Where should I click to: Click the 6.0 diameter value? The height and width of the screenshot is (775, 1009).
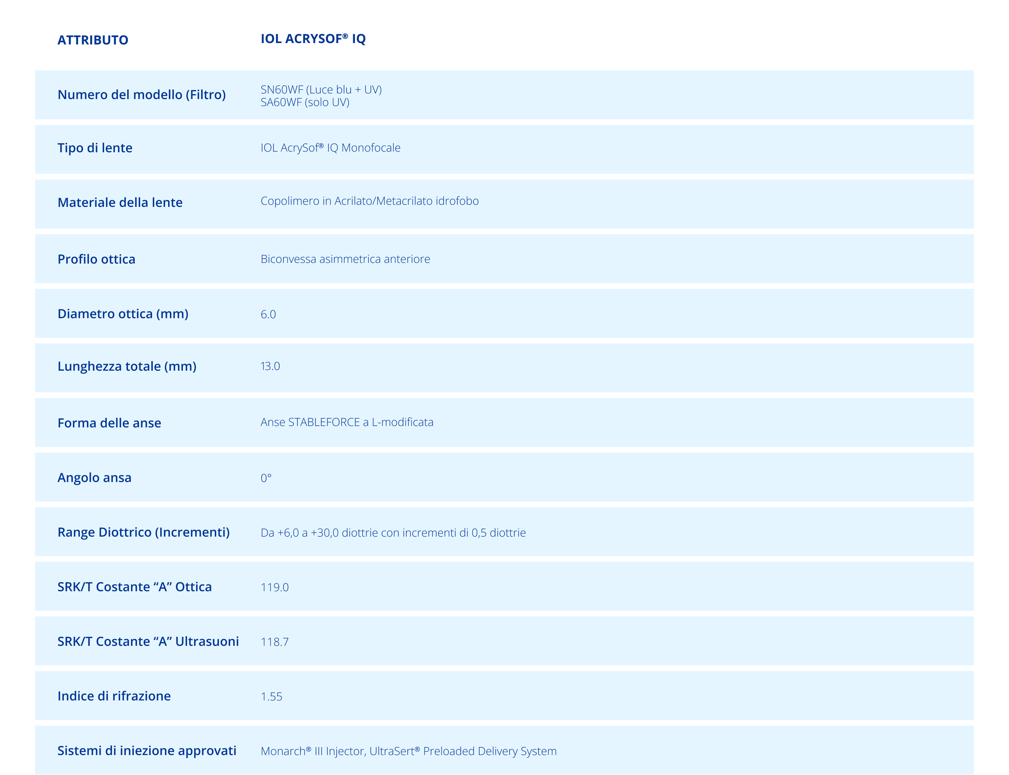click(x=268, y=314)
